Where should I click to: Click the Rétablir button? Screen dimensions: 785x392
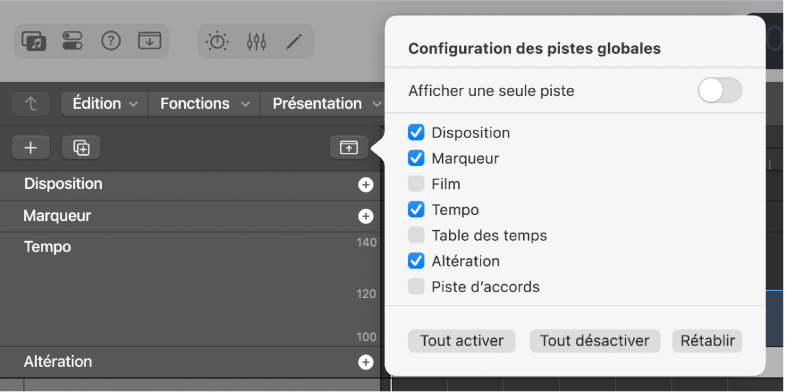(707, 341)
